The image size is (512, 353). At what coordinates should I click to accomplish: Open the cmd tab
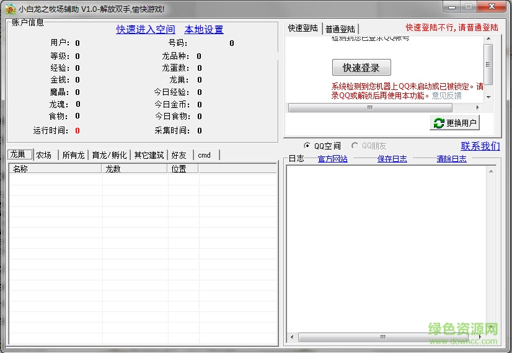(x=205, y=155)
